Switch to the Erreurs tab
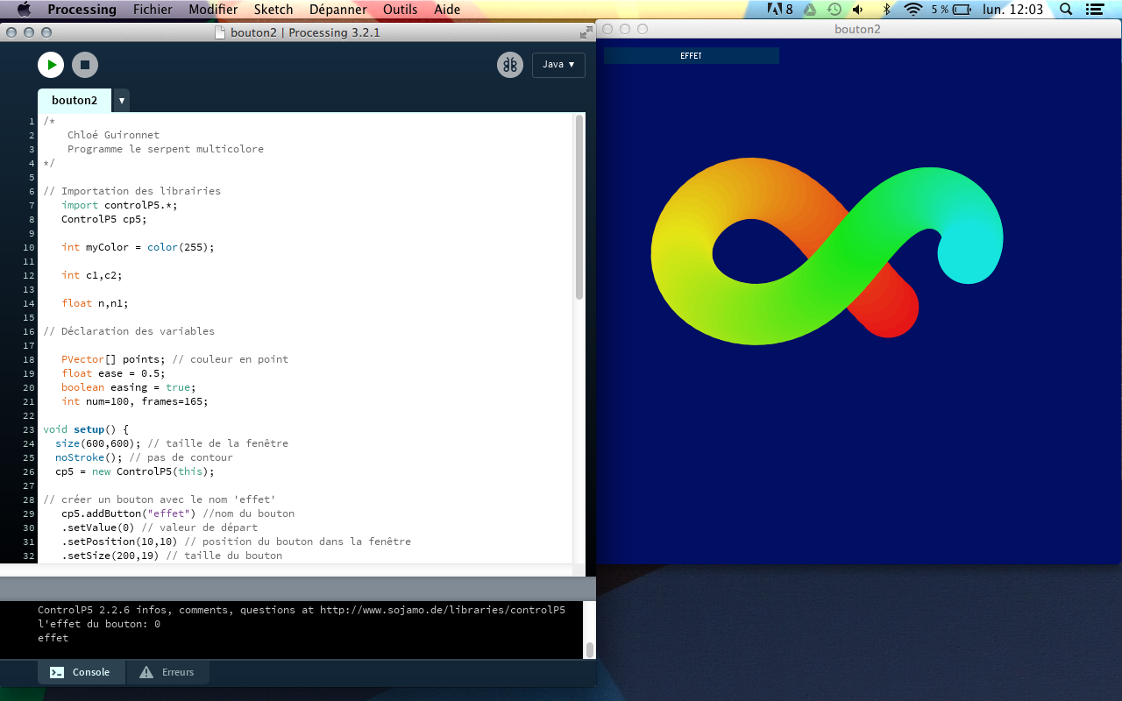 (168, 672)
